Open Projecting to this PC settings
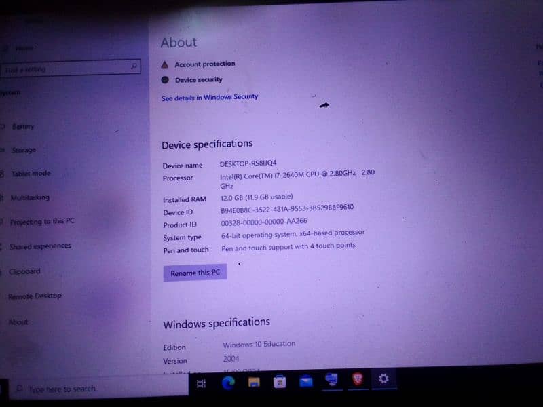543x407 pixels. click(41, 222)
